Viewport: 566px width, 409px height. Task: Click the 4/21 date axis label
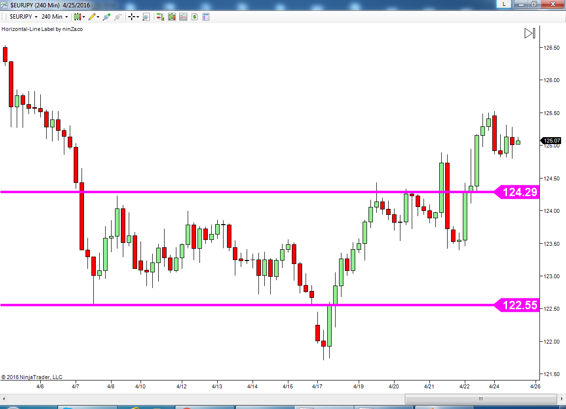(429, 386)
